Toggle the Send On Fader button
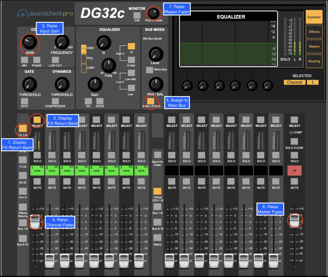 click(158, 155)
